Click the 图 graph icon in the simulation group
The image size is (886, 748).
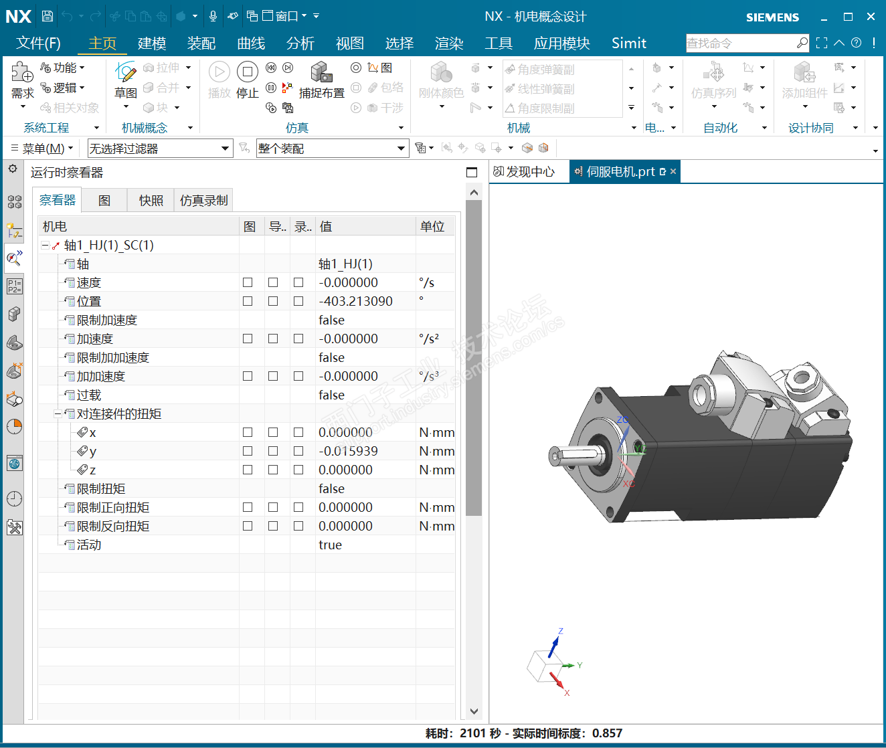coord(380,68)
